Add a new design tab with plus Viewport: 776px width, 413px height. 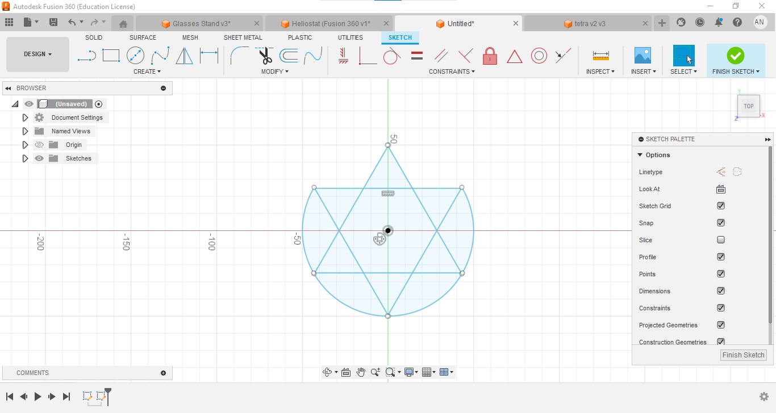[662, 23]
